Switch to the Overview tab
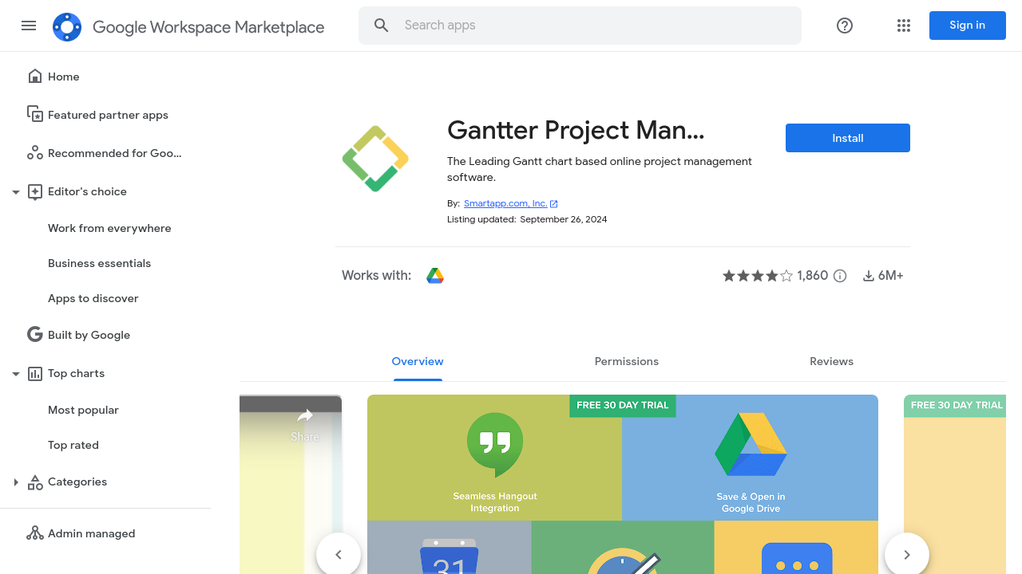Image resolution: width=1022 pixels, height=574 pixels. [418, 361]
